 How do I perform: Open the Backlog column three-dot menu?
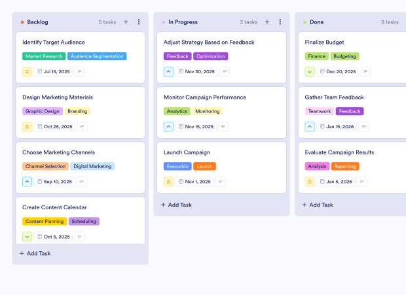point(139,22)
